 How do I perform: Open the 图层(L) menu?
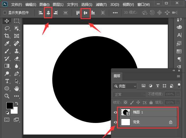pyautogui.click(x=58, y=5)
